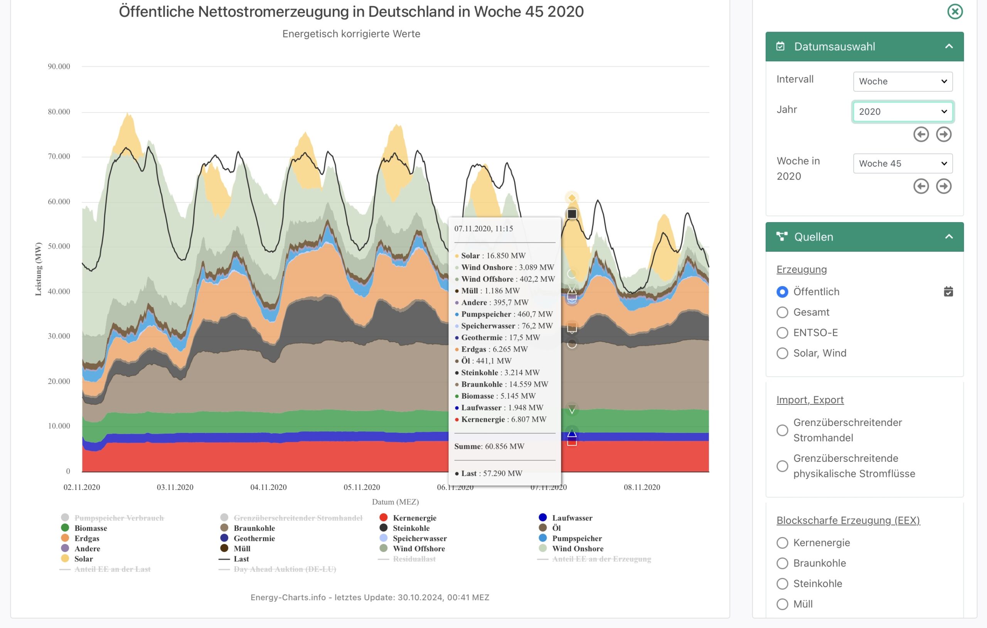Image resolution: width=987 pixels, height=628 pixels.
Task: Click next week arrow button
Action: (x=943, y=186)
